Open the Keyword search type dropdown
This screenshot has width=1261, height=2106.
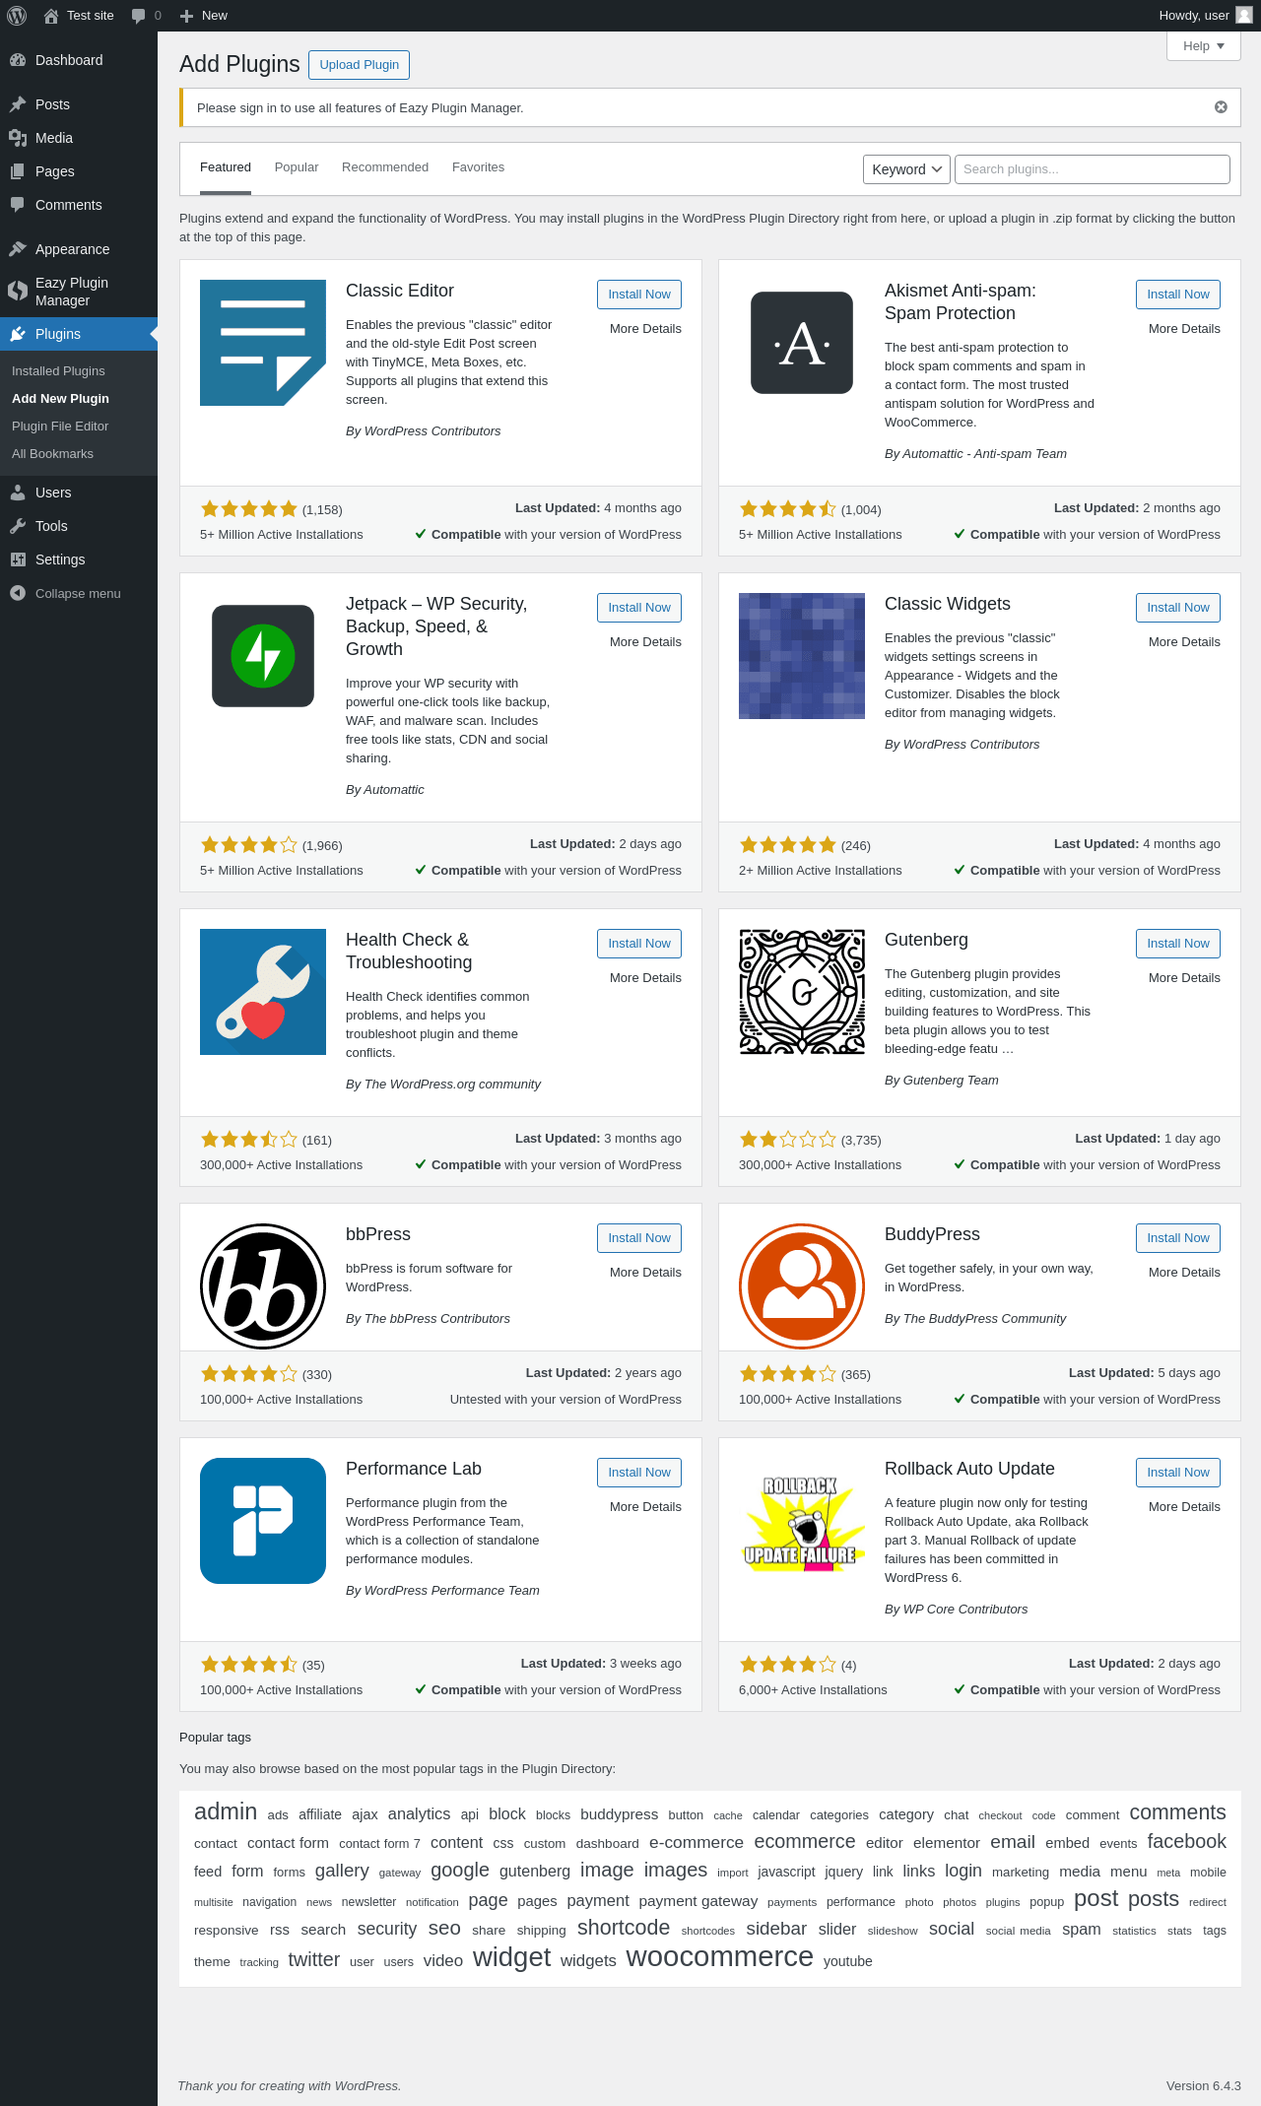(906, 169)
